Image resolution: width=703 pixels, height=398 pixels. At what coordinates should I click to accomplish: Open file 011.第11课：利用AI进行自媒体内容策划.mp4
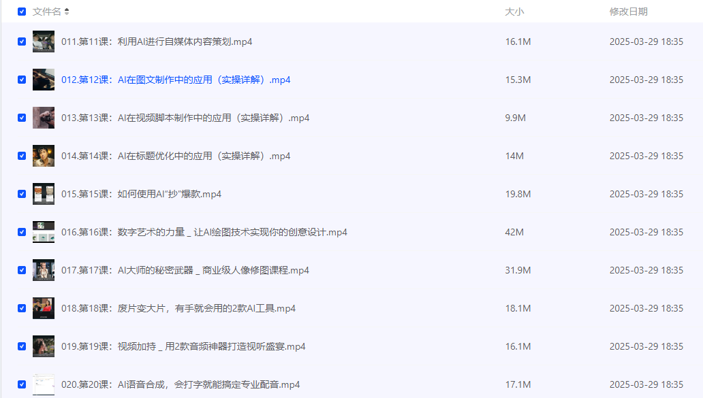(157, 42)
